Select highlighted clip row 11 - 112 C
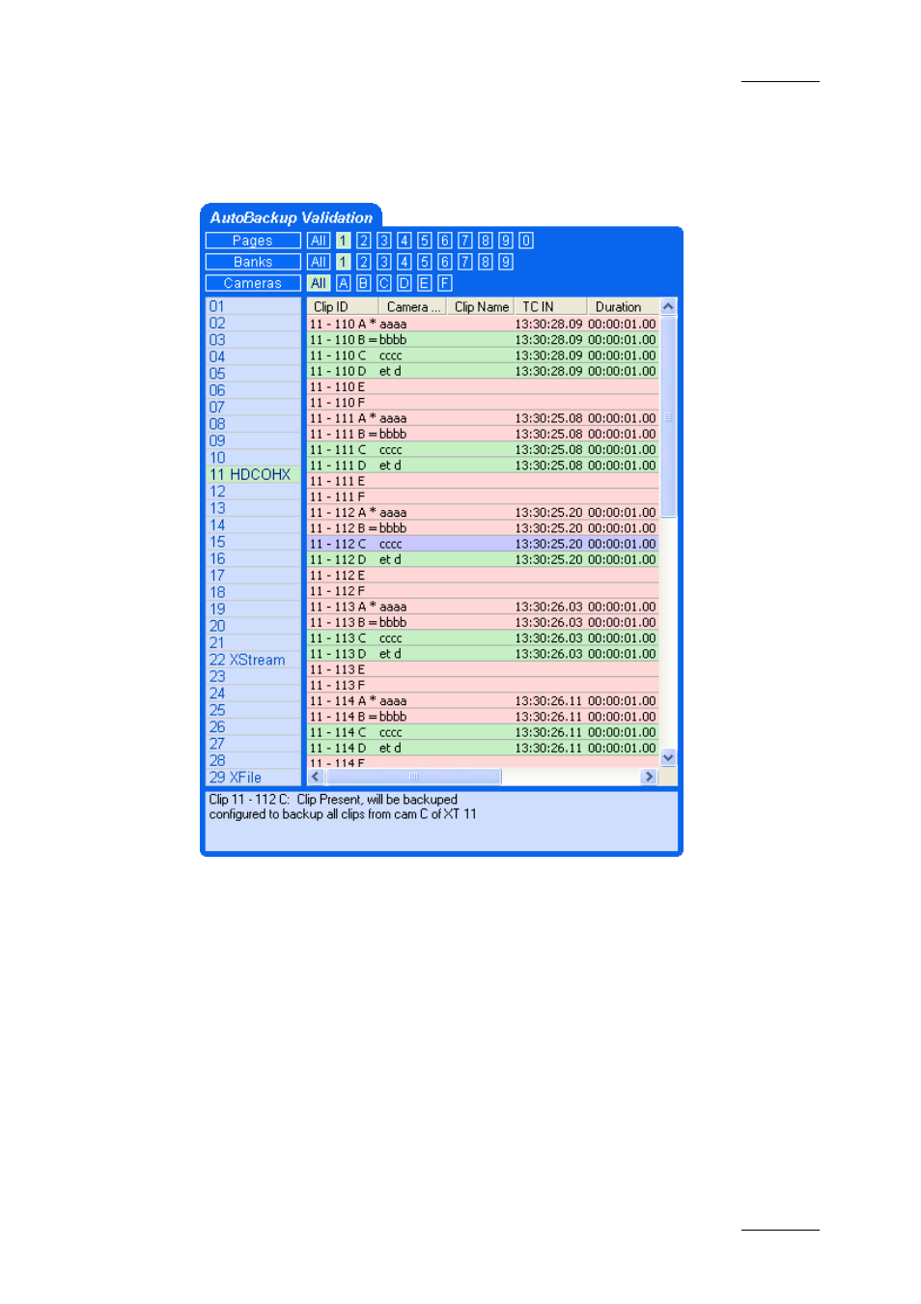 [483, 545]
